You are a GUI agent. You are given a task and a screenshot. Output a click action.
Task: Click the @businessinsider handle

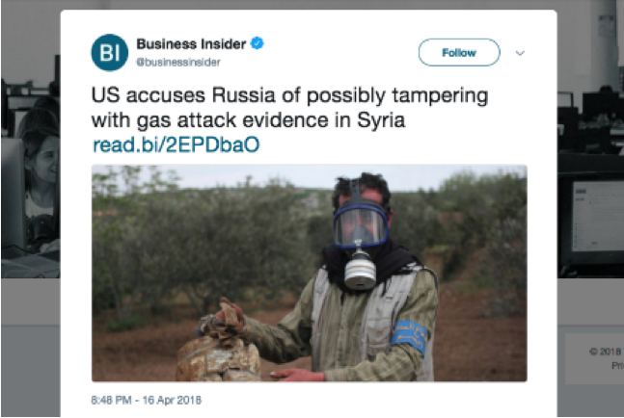click(178, 63)
